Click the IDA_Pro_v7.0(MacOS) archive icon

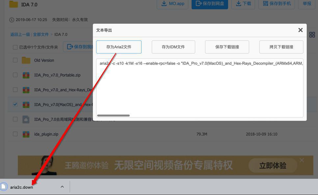tap(26, 105)
